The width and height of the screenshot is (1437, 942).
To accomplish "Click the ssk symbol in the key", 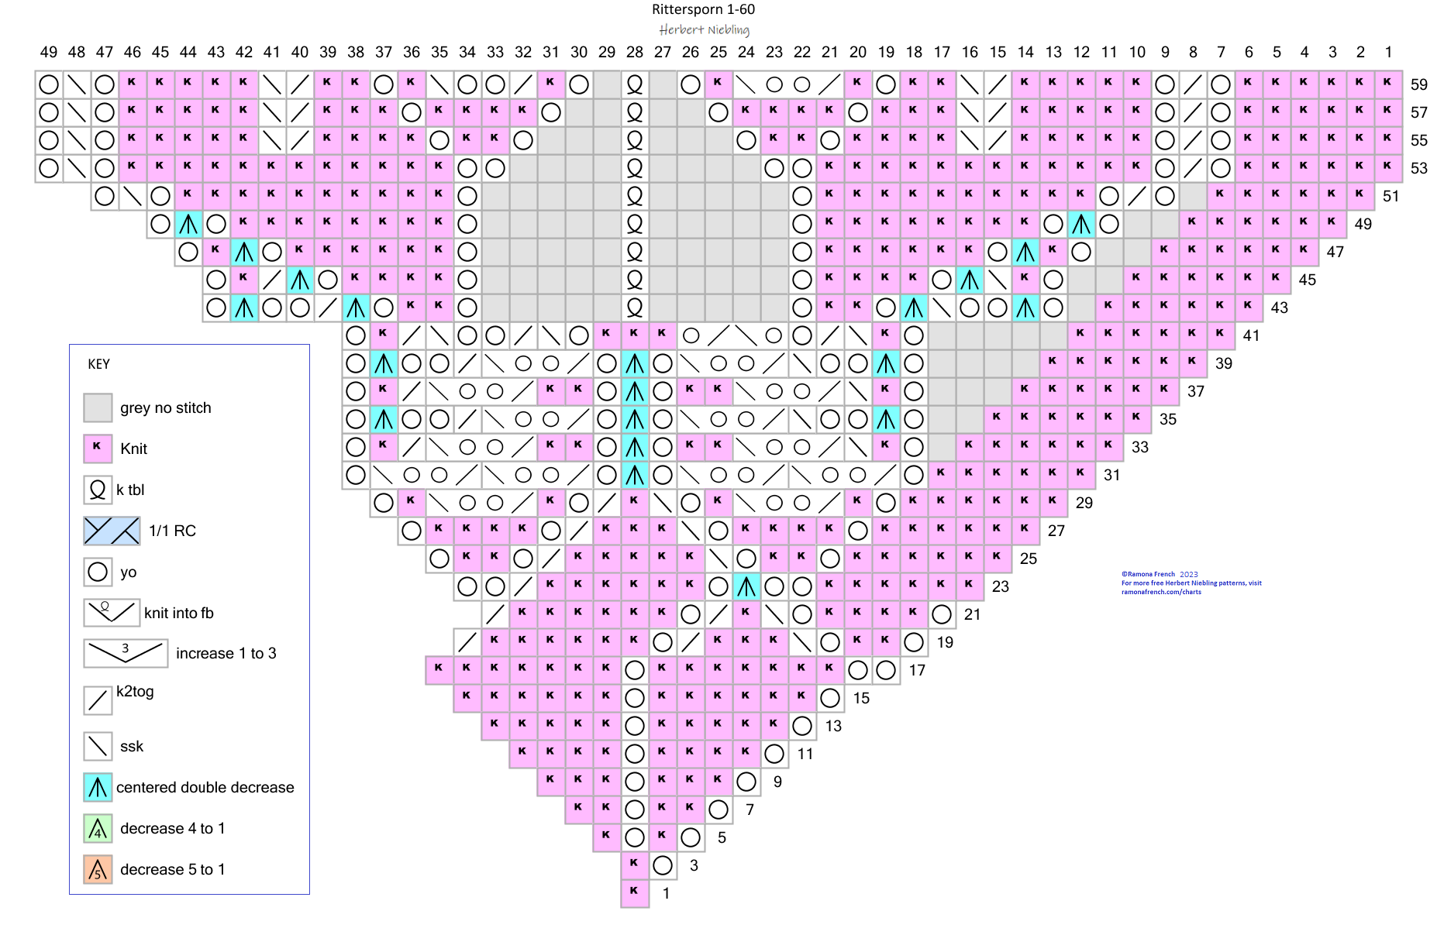I will coord(98,746).
